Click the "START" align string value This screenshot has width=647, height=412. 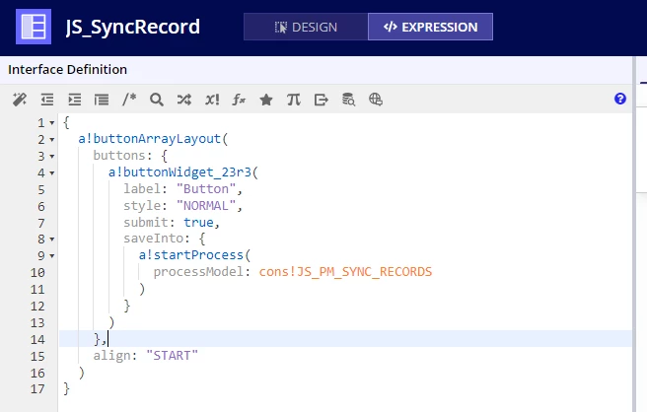(x=172, y=355)
